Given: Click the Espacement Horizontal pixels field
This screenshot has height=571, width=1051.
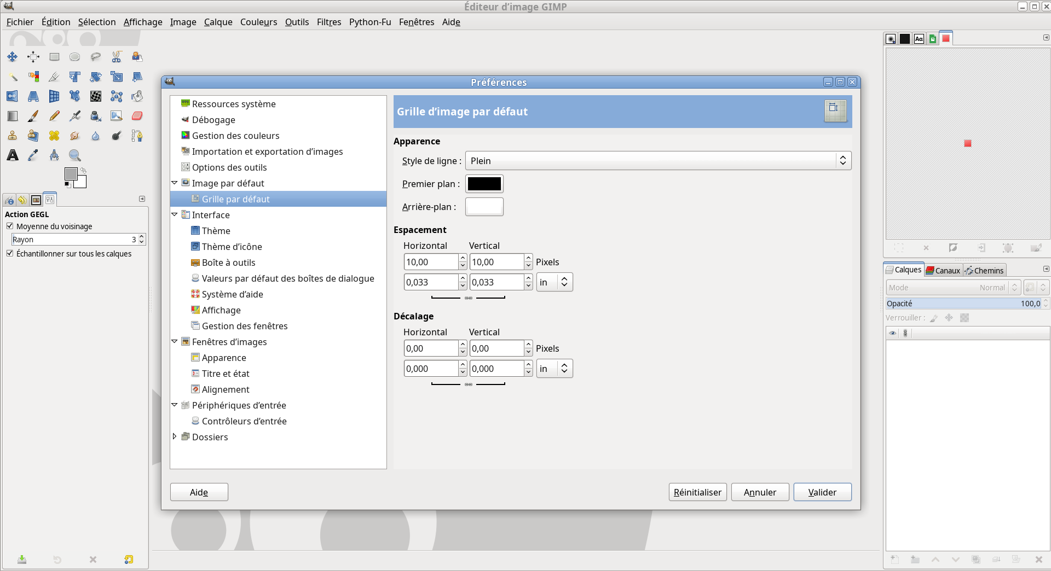Looking at the screenshot, I should (431, 262).
